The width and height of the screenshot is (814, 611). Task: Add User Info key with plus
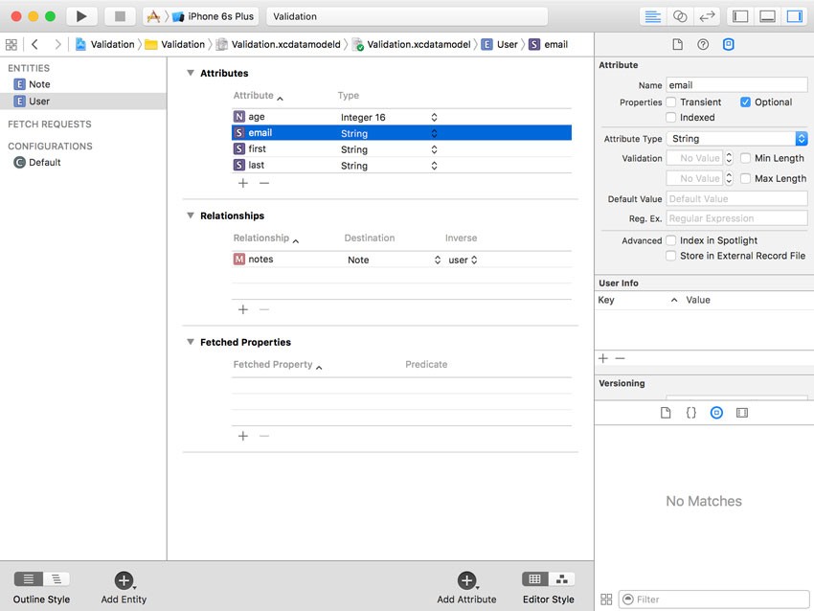click(603, 358)
